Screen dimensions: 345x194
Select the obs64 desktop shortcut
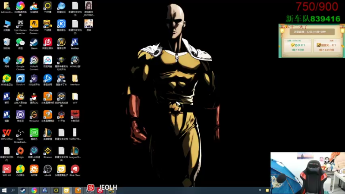[47, 171]
